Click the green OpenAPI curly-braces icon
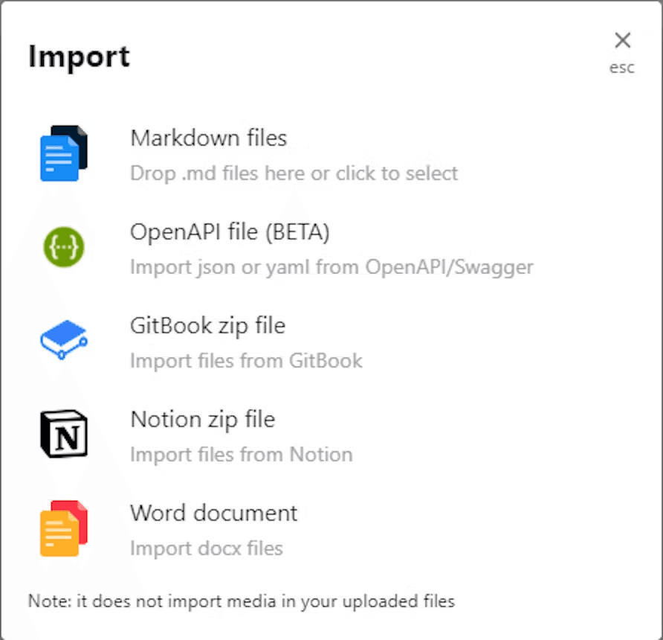This screenshot has height=640, width=663. tap(63, 246)
